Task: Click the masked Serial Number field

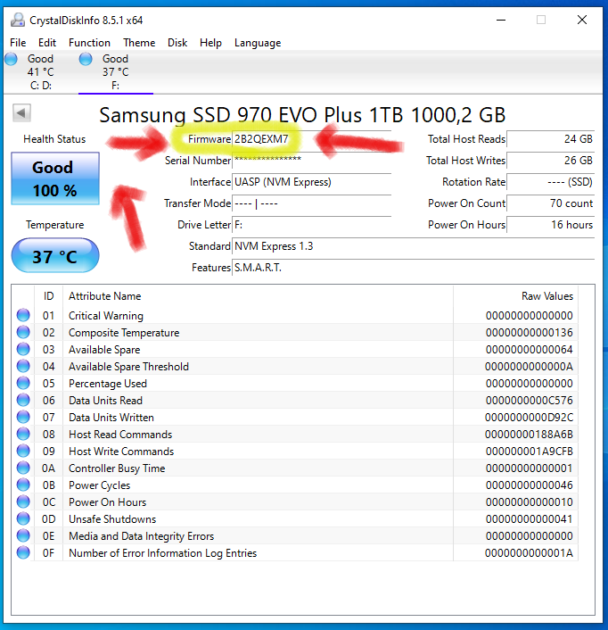Action: [311, 161]
